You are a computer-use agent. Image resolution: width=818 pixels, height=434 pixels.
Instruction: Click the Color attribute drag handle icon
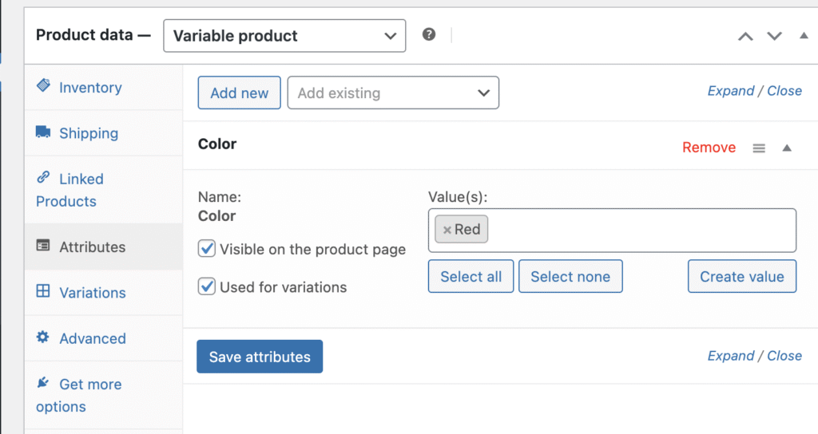click(x=759, y=148)
